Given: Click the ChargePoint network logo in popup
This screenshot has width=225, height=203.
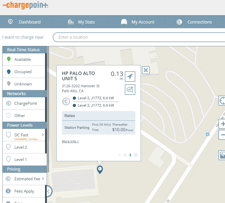Looking at the screenshot, I should 66,101.
